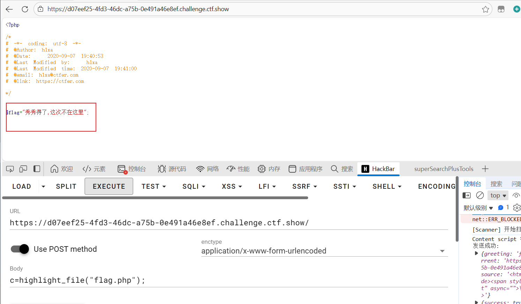Viewport: 521px width, 304px height.
Task: Focus the HackBar URL input field
Action: click(229, 223)
